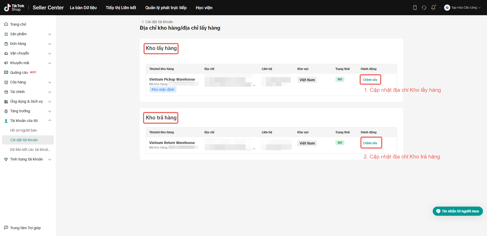Select Hồ sơ người bán submenu item
The width and height of the screenshot is (487, 236).
click(x=23, y=130)
